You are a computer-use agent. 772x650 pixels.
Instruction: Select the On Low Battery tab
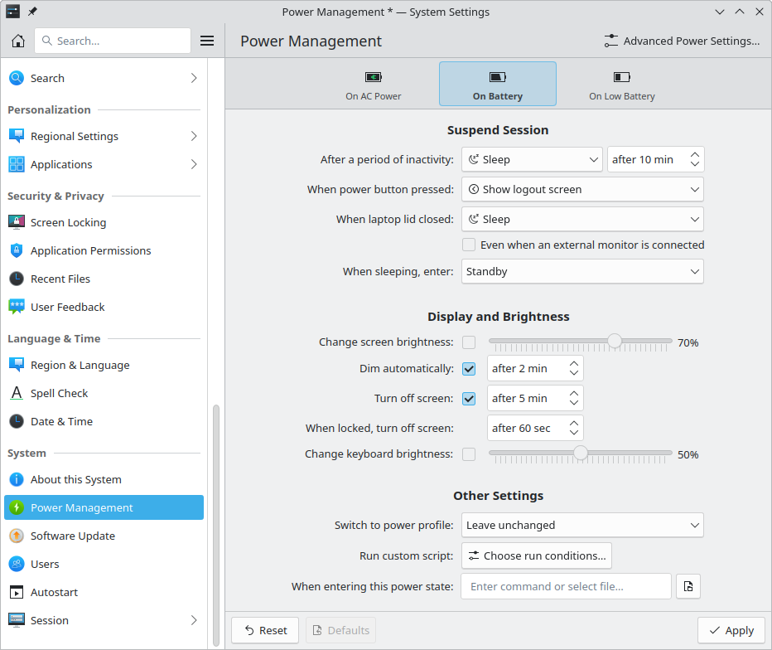[x=621, y=85]
